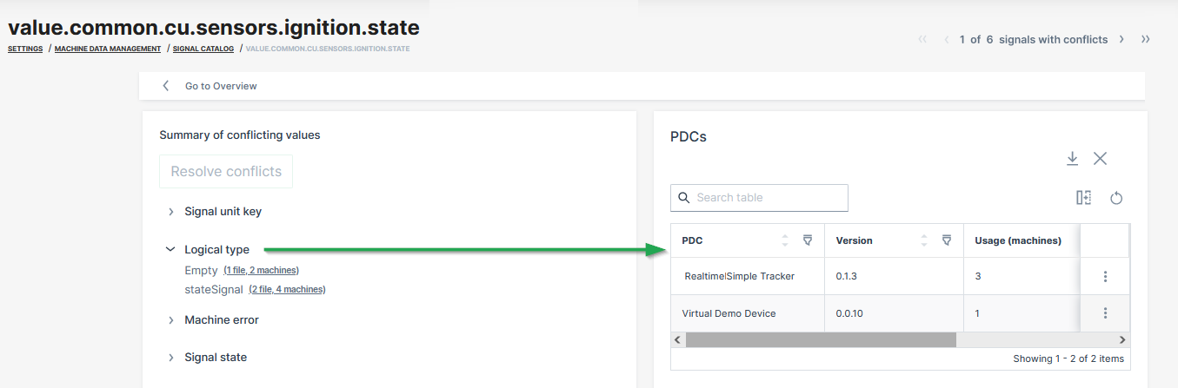The height and width of the screenshot is (388, 1178).
Task: Open the Signal Catalog breadcrumb
Action: point(203,49)
